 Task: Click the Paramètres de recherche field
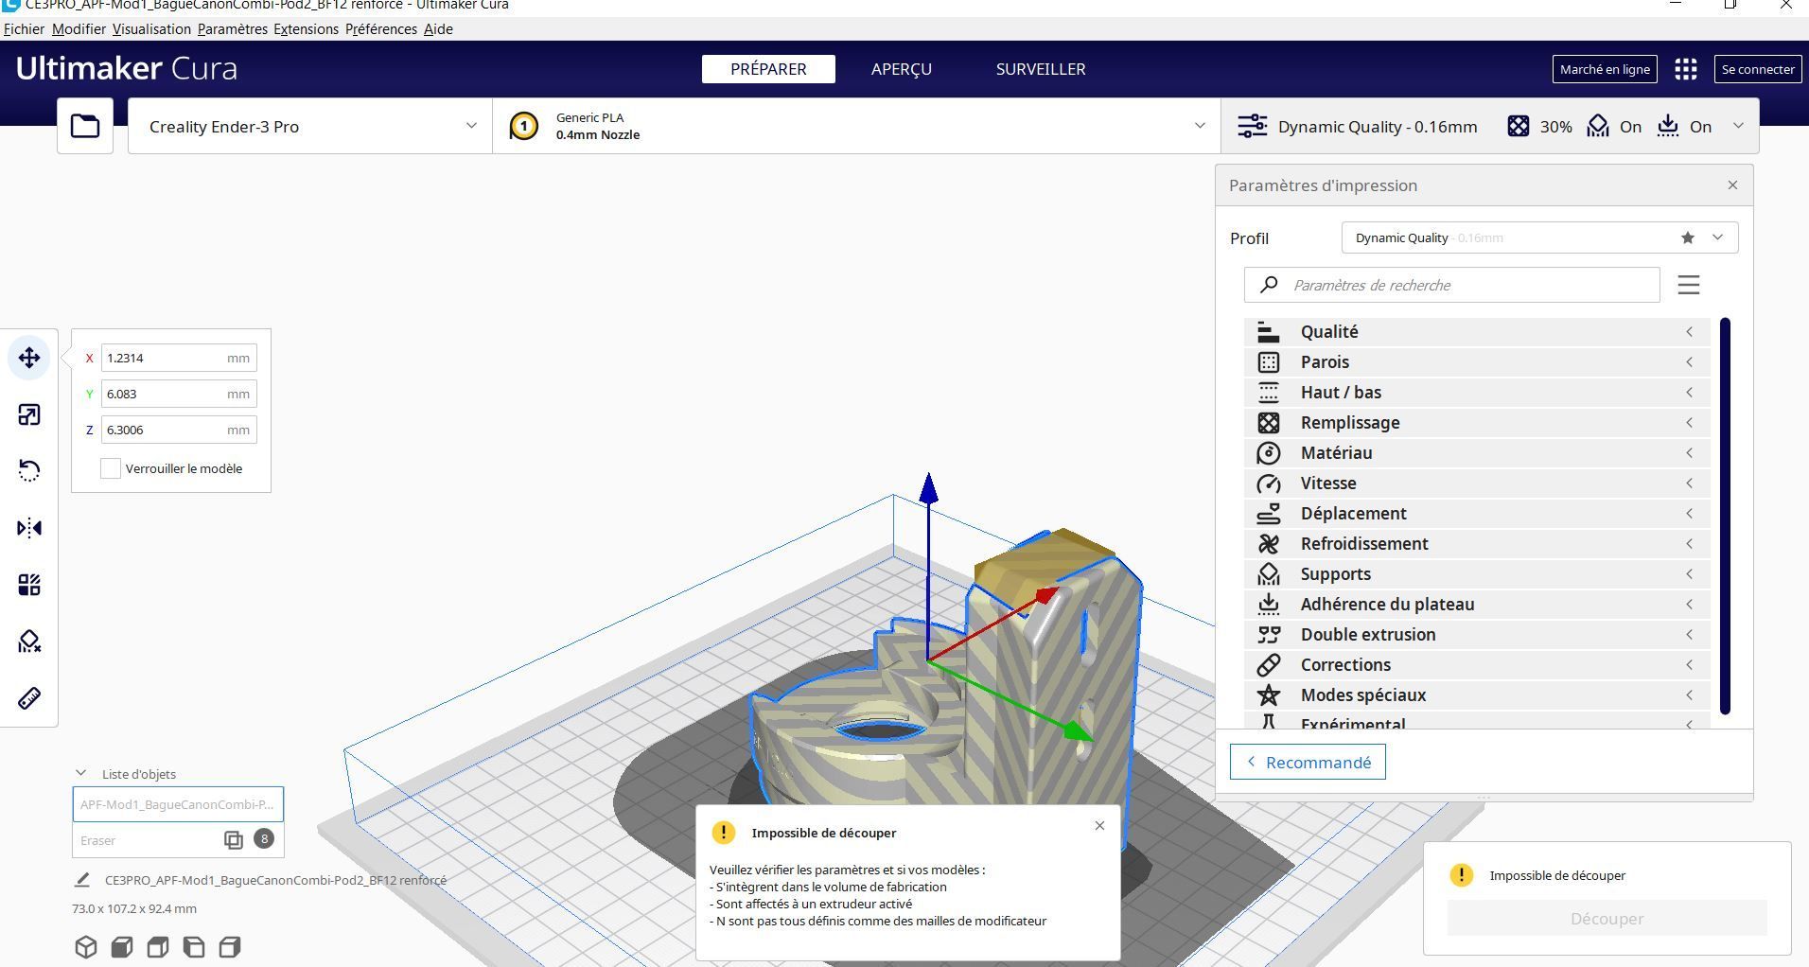click(1452, 285)
